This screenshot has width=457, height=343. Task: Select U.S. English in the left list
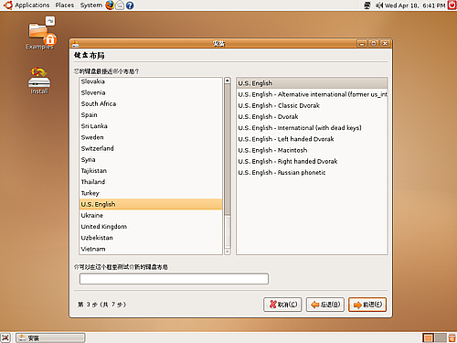(151, 204)
